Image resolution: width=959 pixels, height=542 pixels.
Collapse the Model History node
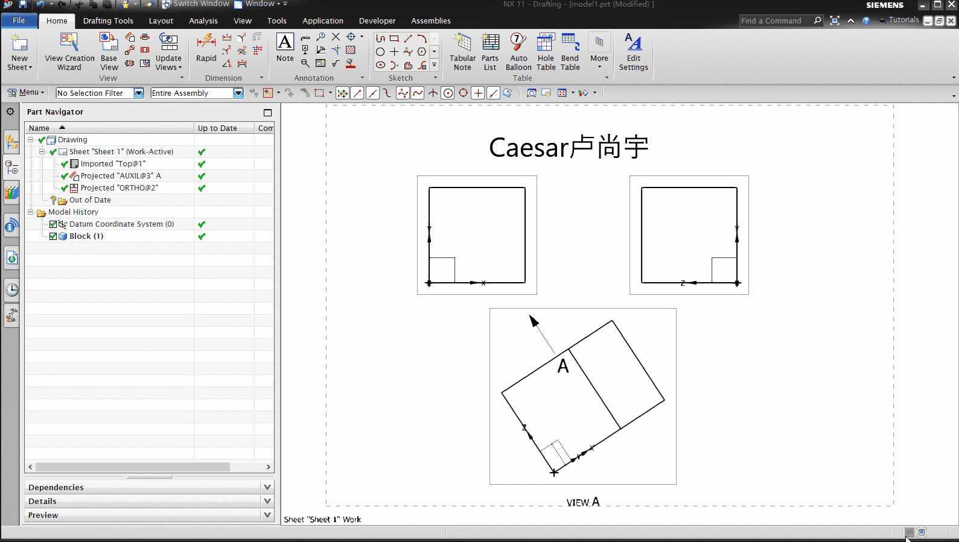coord(31,212)
